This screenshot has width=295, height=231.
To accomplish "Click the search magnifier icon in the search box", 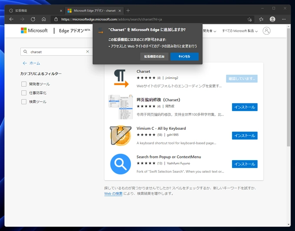I will pyautogui.click(x=25, y=52).
